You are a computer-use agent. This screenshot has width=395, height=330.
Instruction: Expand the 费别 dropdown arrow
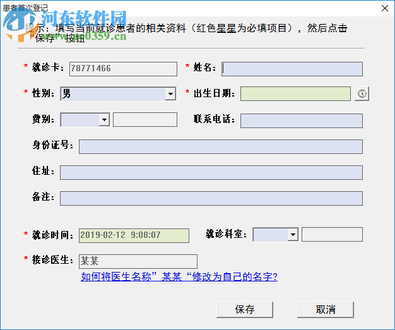pos(104,120)
